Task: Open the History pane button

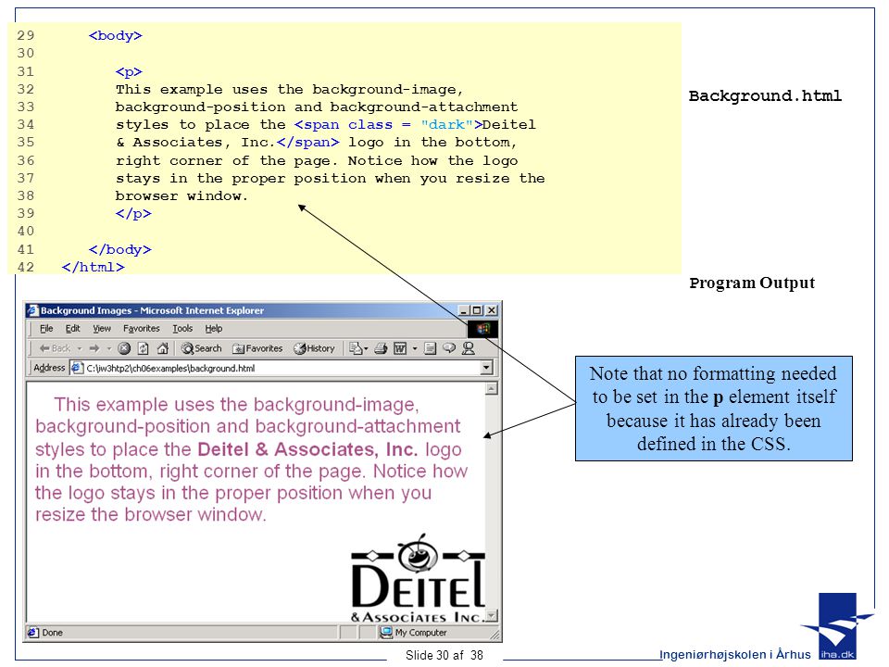Action: [x=314, y=348]
